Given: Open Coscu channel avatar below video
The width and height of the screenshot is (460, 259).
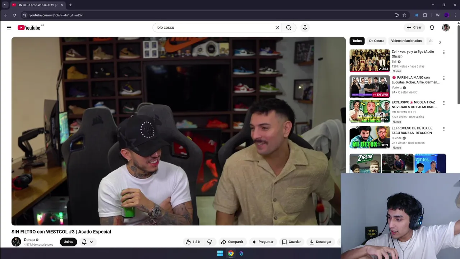Looking at the screenshot, I should pyautogui.click(x=16, y=242).
